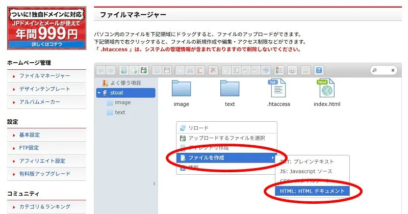408x214 pixels.
Task: Open help via the question mark icon
Action: click(x=319, y=70)
